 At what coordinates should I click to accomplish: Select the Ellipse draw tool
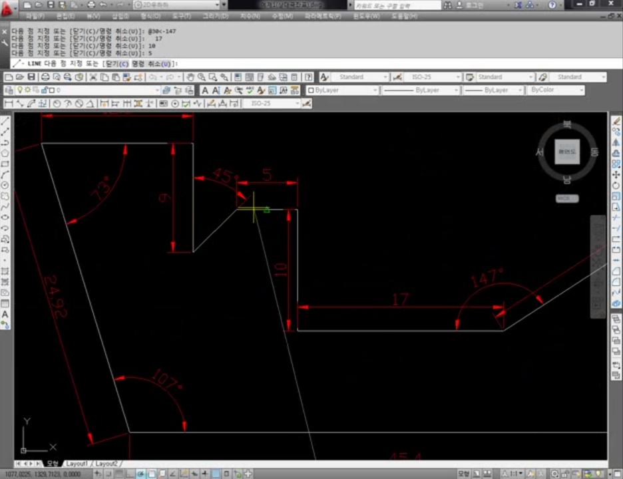click(x=5, y=218)
